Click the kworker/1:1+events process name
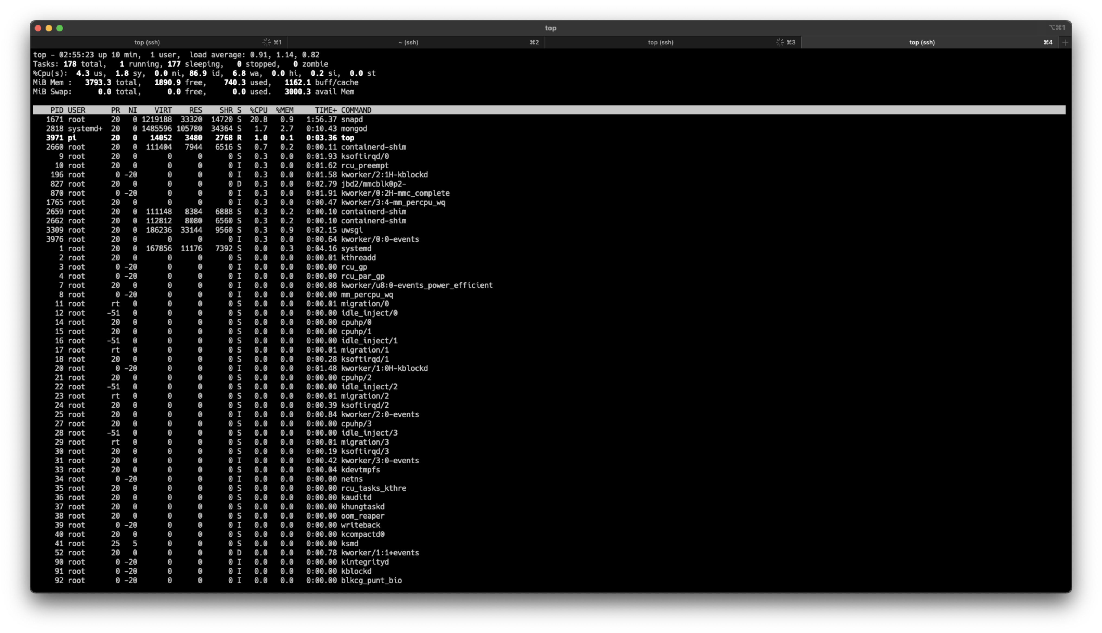This screenshot has height=633, width=1102. (380, 553)
